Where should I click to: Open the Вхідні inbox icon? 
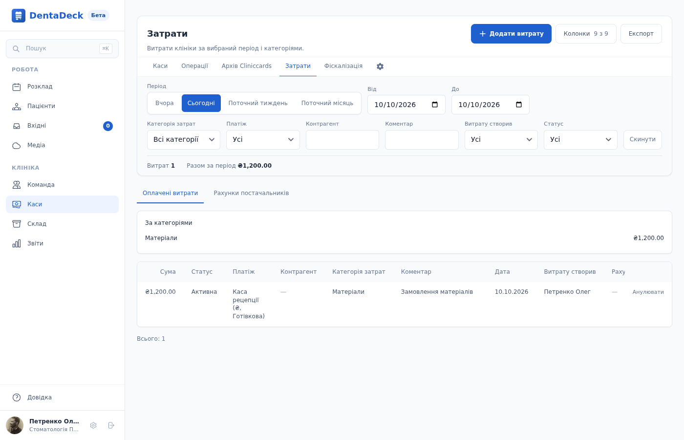pos(17,126)
